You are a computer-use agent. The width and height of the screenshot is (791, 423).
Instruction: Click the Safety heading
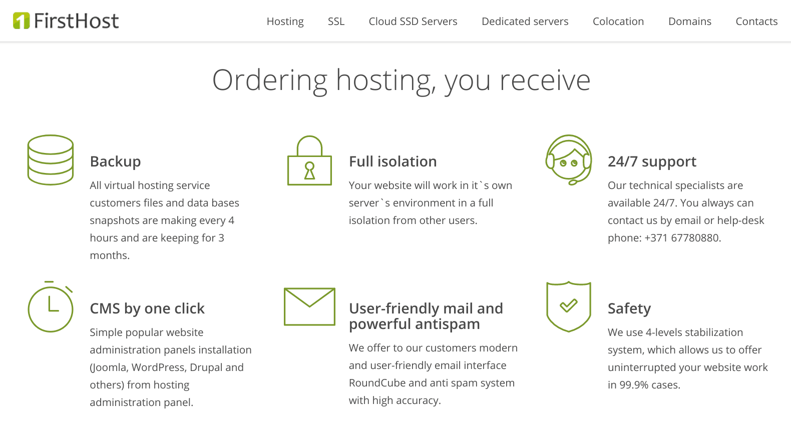tap(629, 308)
